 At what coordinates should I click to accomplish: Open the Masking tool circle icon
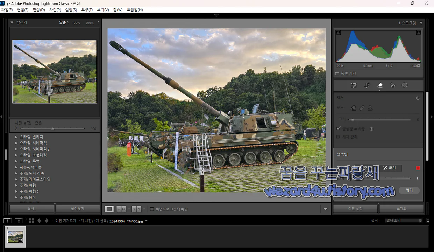click(405, 85)
